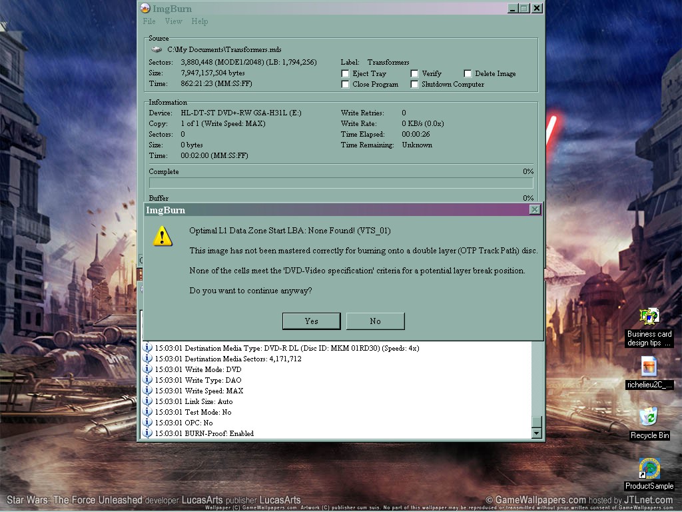Click the info icon on the Write Speed: MAX log row
Screen dimensions: 682x512
147,390
